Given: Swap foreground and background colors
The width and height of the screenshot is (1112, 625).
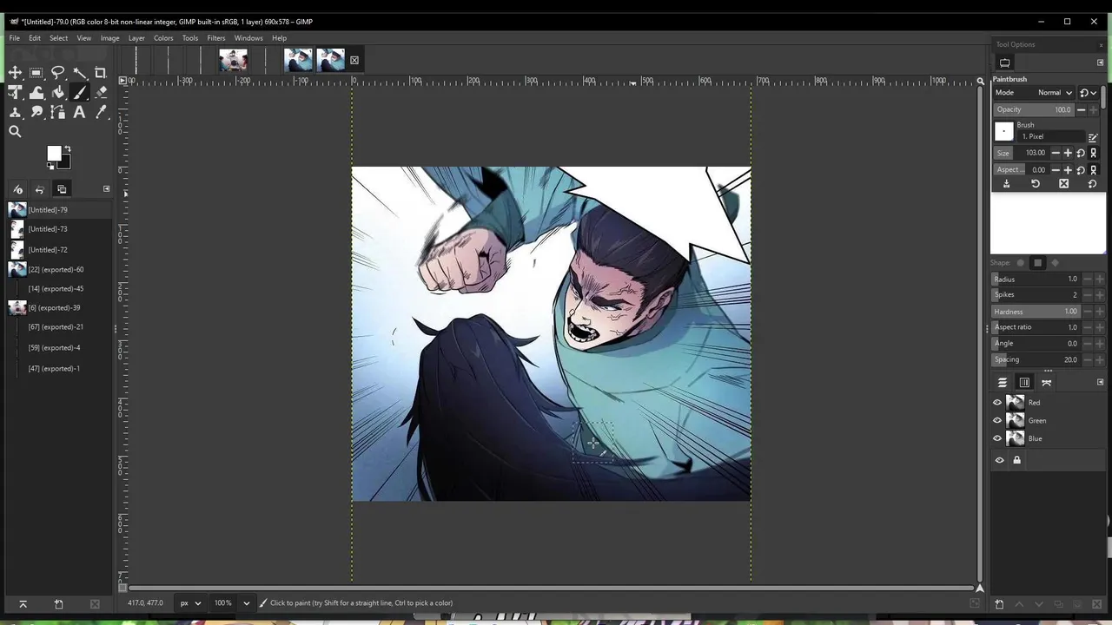Looking at the screenshot, I should (x=67, y=149).
